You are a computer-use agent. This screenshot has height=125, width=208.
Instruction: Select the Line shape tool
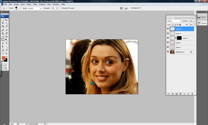[6, 46]
